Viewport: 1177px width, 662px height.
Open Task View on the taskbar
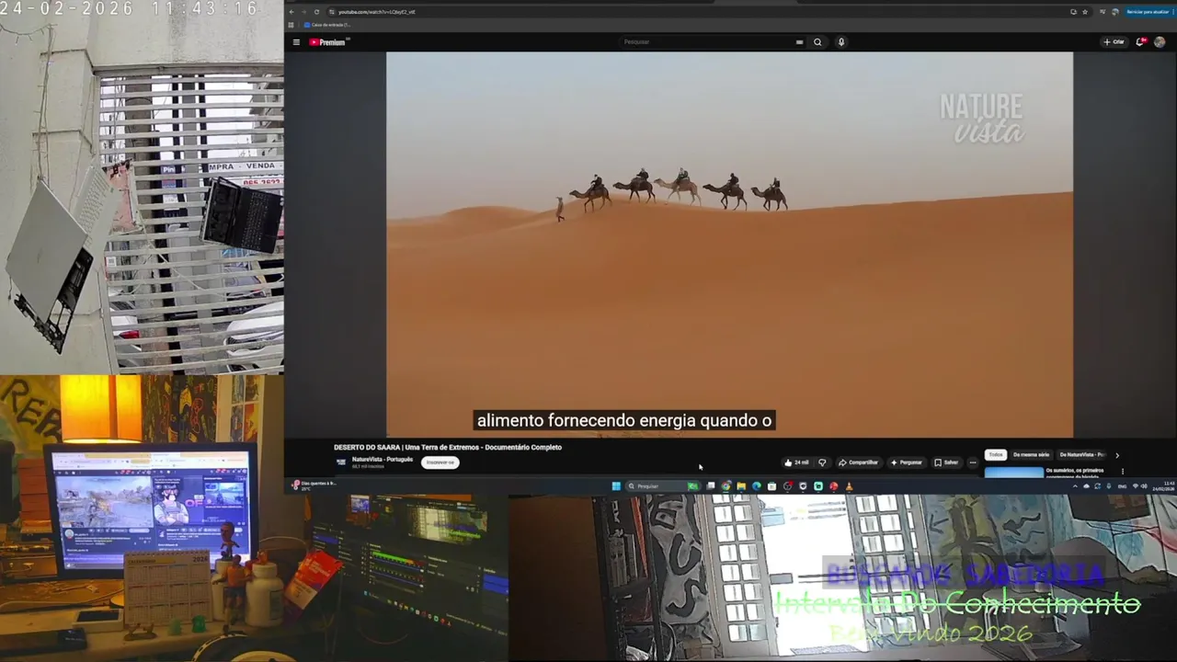coord(711,486)
